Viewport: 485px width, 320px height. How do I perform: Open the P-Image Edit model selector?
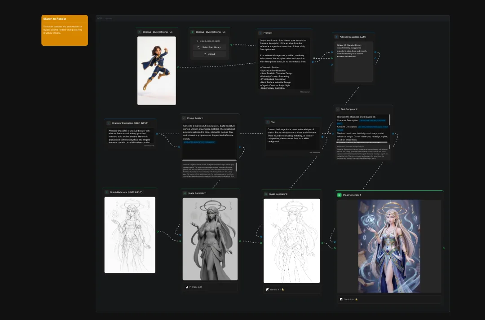[210, 287]
